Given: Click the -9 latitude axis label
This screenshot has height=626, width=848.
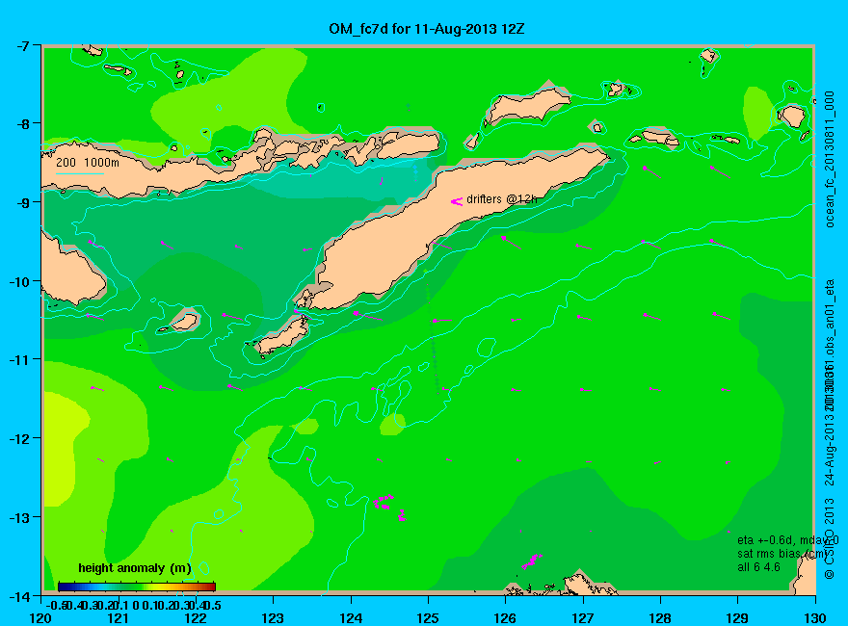Looking at the screenshot, I should (x=21, y=202).
